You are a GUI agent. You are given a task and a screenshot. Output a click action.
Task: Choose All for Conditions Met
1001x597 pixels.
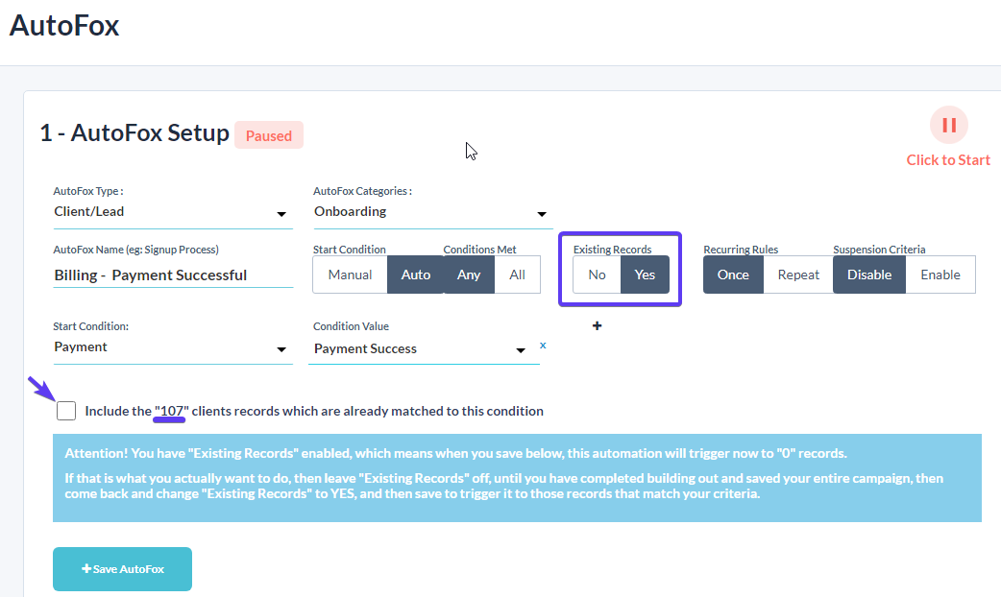point(517,275)
